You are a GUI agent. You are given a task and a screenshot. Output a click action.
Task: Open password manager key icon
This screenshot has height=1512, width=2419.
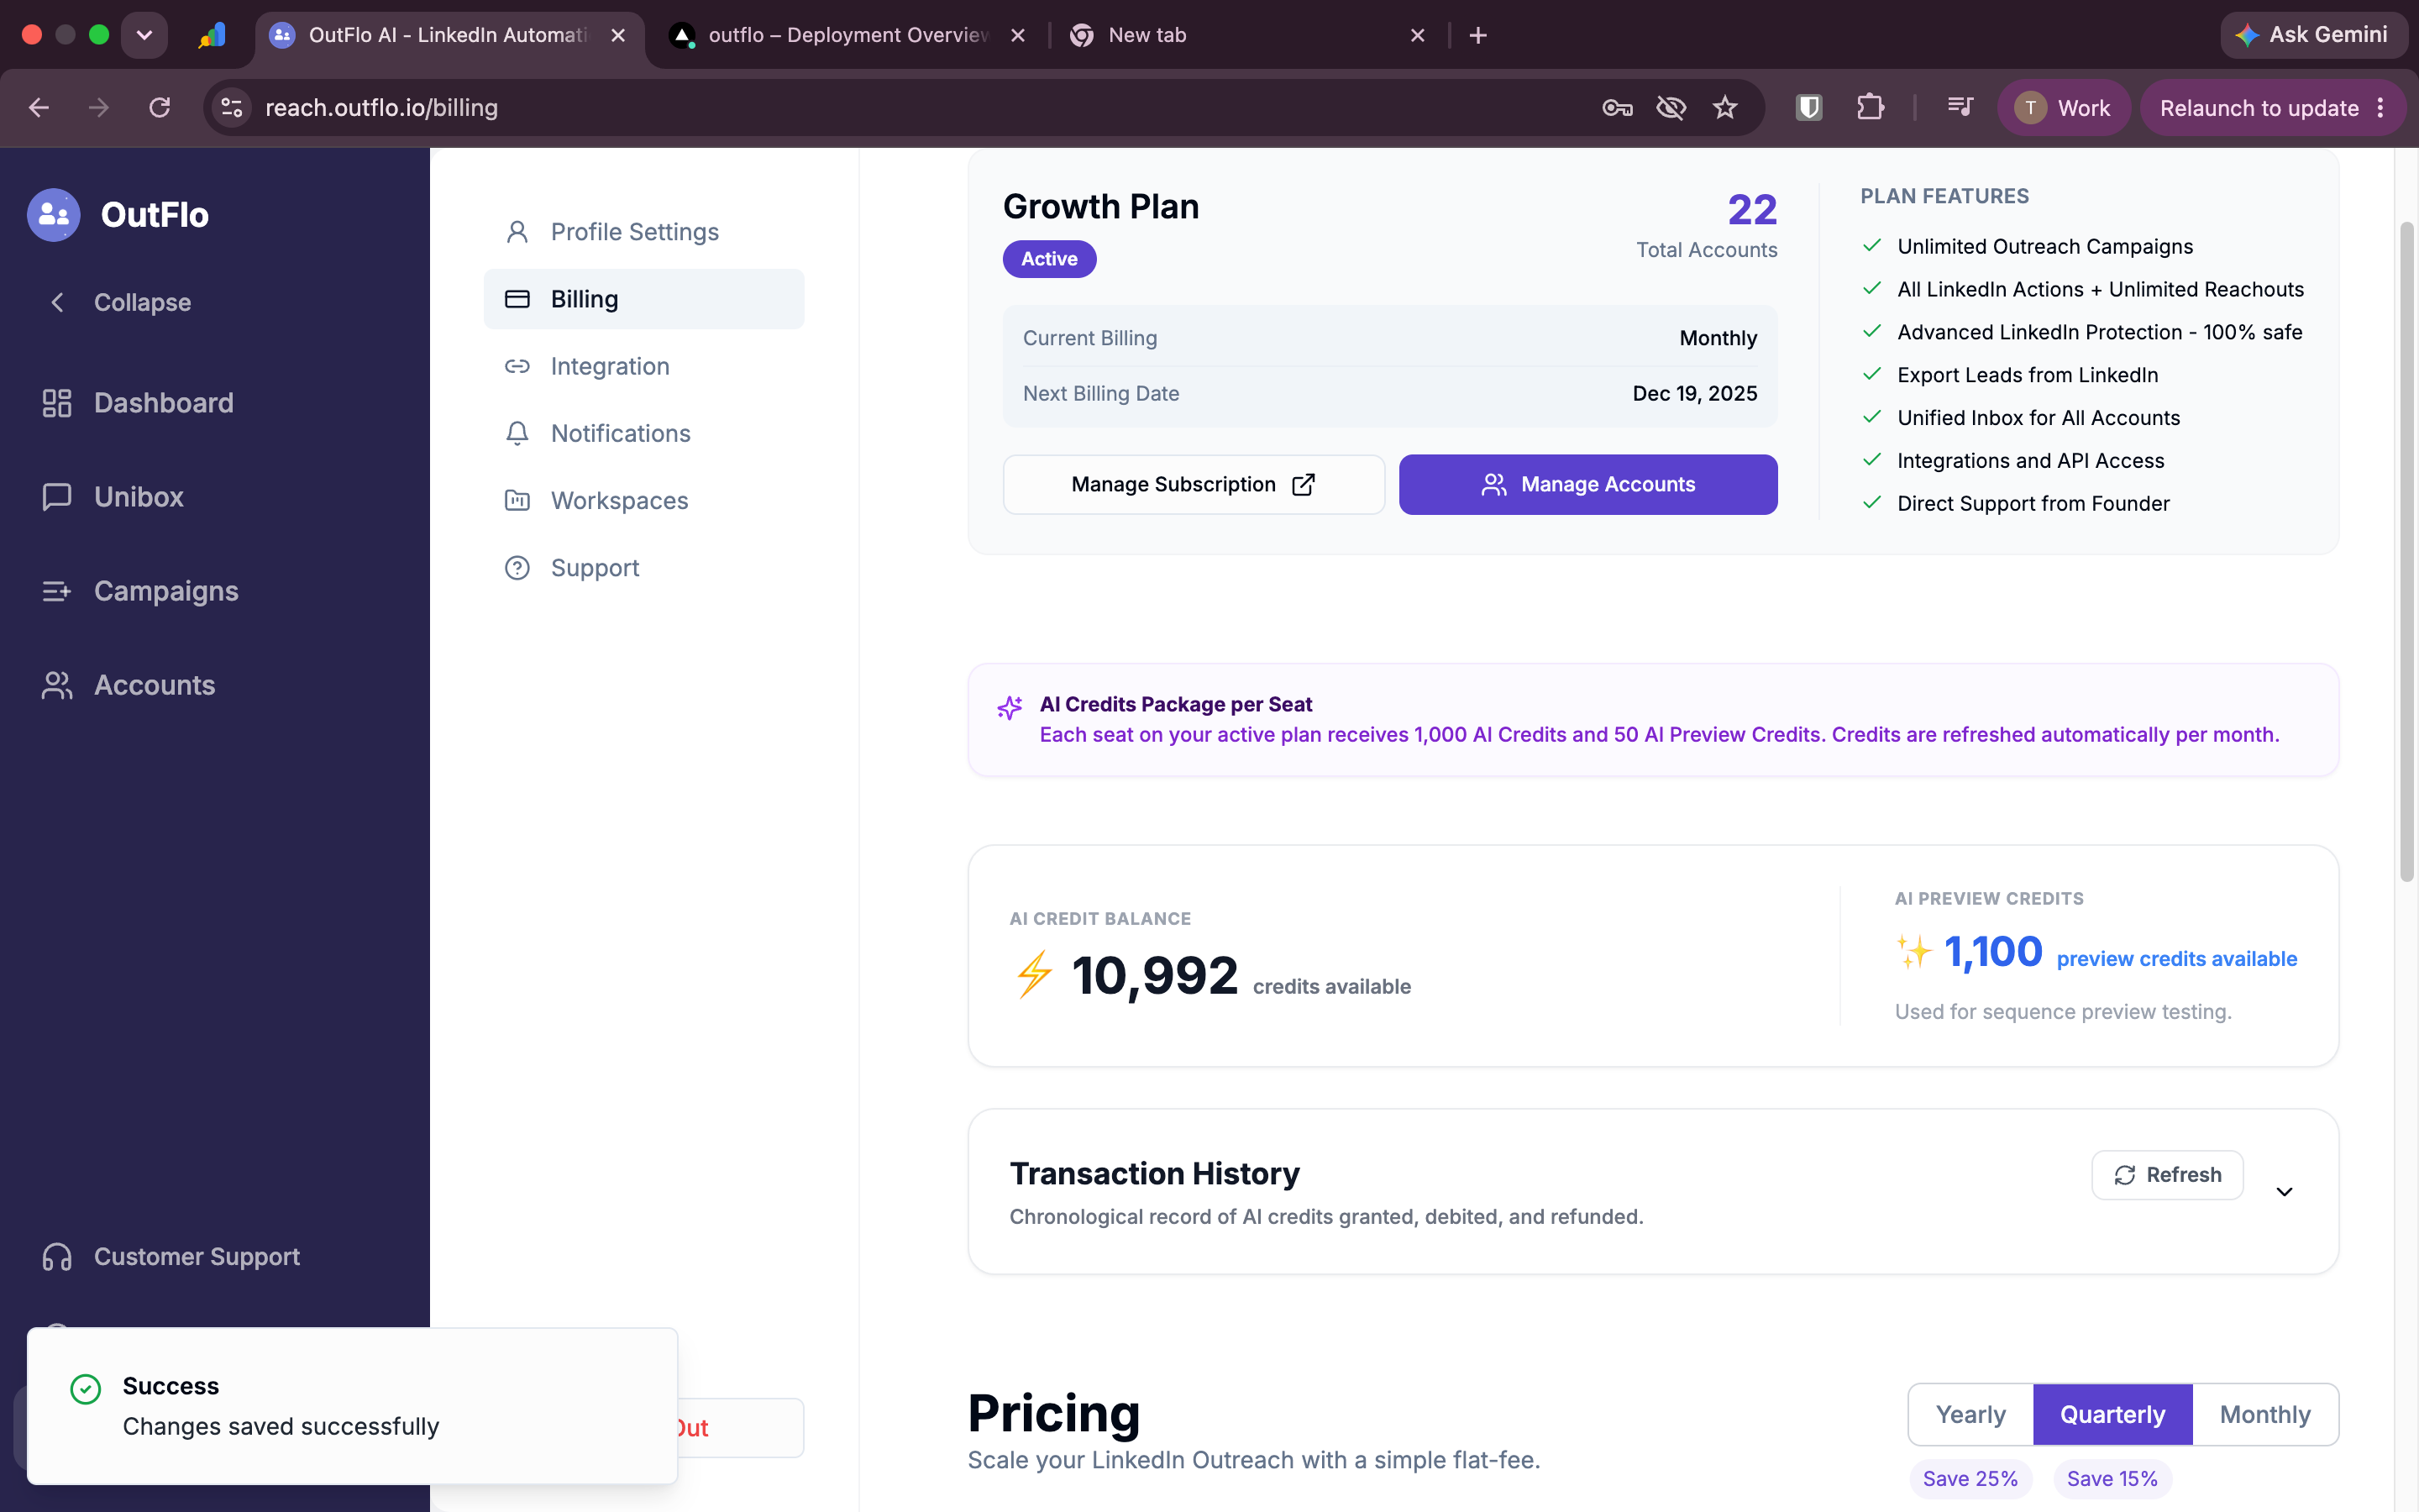[x=1616, y=108]
